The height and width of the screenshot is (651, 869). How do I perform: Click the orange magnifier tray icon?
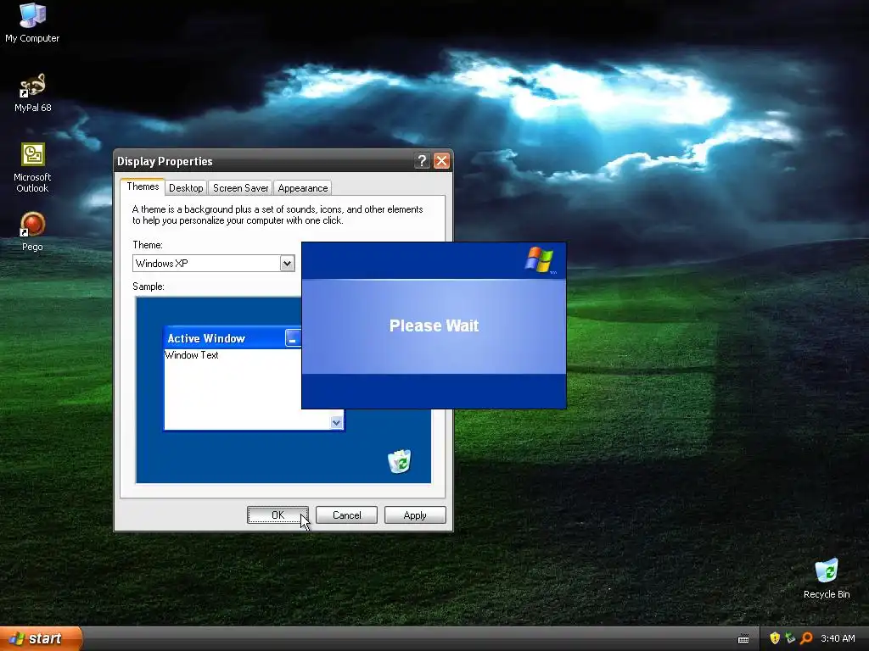tap(806, 638)
